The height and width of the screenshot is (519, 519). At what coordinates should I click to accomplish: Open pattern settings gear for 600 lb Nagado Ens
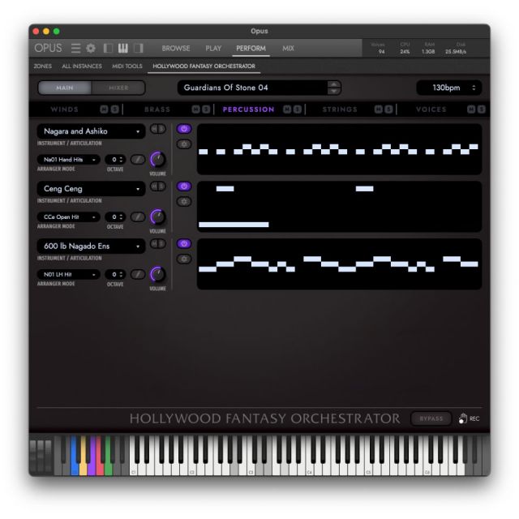pos(184,259)
